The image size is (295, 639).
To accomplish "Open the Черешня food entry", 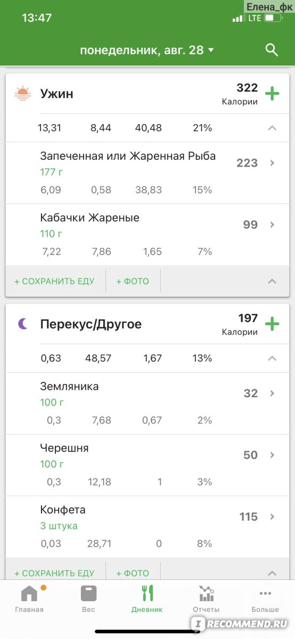I will tap(147, 465).
